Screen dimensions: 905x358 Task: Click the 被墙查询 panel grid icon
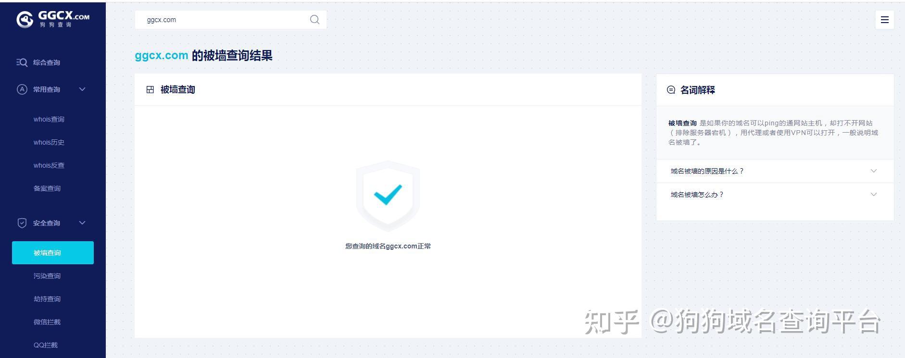(150, 90)
